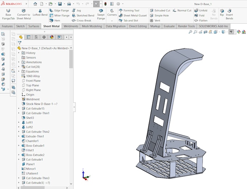Select Sheet Metal Gusset tool
247x189 pixels.
[133, 16]
